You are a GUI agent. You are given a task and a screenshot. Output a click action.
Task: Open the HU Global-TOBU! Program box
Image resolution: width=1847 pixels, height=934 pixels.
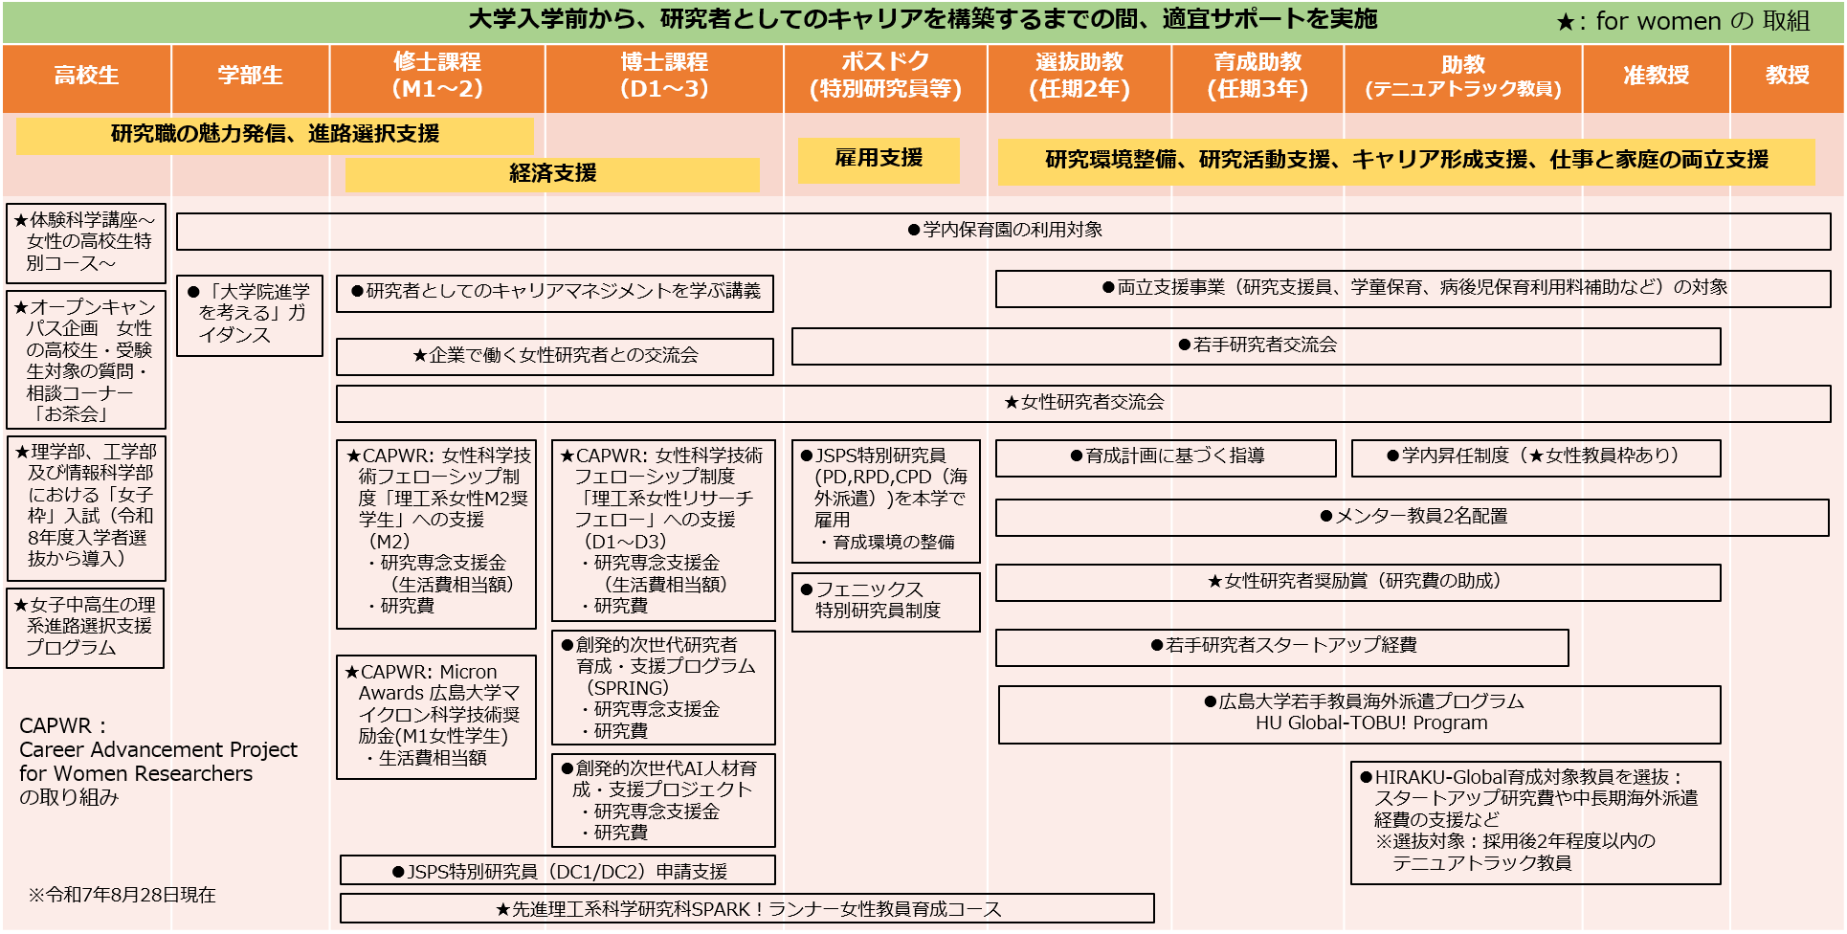(x=1359, y=714)
